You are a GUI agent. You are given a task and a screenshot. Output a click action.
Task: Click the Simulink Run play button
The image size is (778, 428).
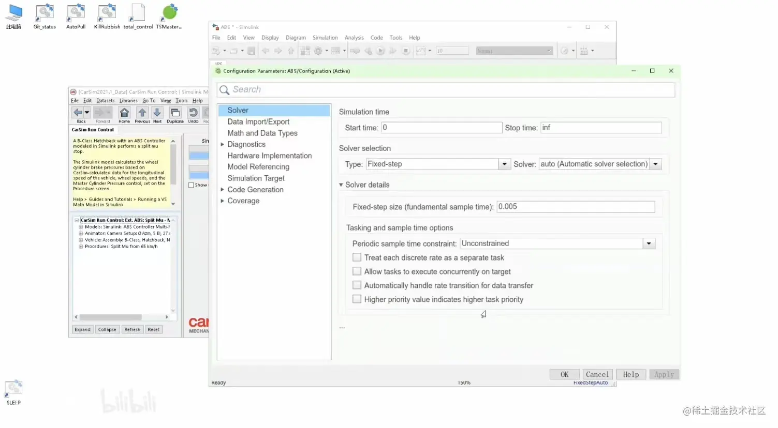(380, 51)
